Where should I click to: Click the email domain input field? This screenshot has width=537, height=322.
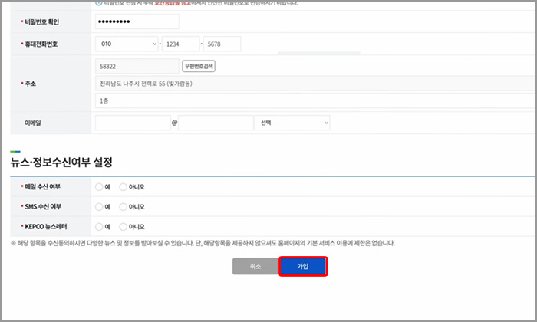point(216,123)
